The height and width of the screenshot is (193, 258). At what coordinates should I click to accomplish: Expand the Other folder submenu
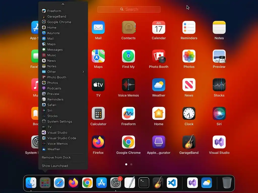coord(63,72)
